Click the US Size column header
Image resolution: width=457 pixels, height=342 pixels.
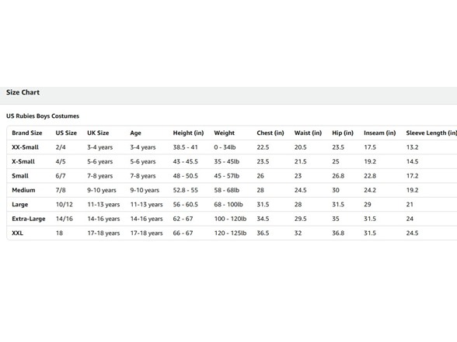[66, 133]
